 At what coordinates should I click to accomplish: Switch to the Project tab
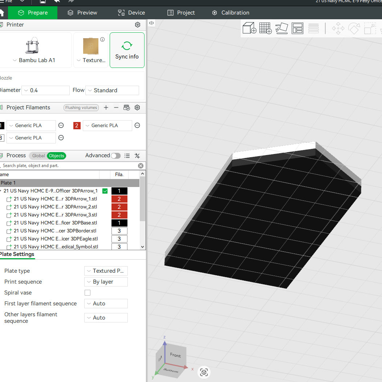[181, 13]
